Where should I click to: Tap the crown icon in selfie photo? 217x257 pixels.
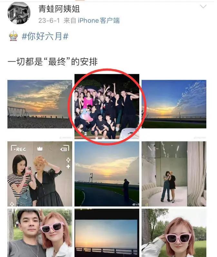click(40, 149)
